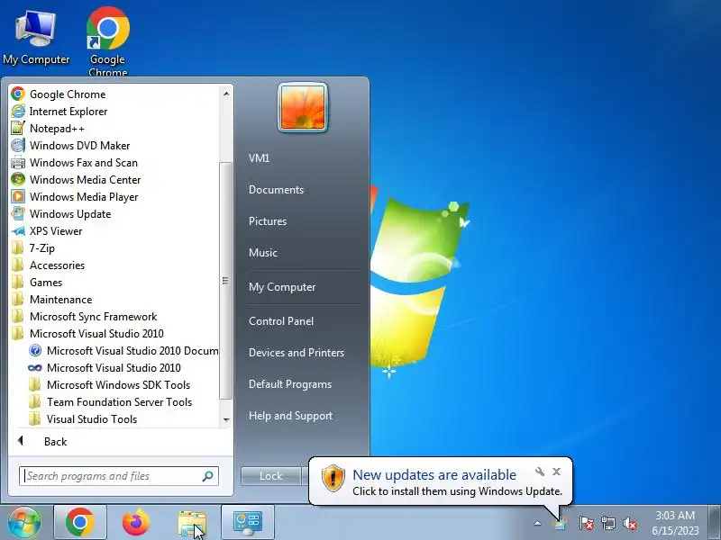Click the taskbar clock showing 3:03 AM
The width and height of the screenshot is (721, 540).
[675, 523]
